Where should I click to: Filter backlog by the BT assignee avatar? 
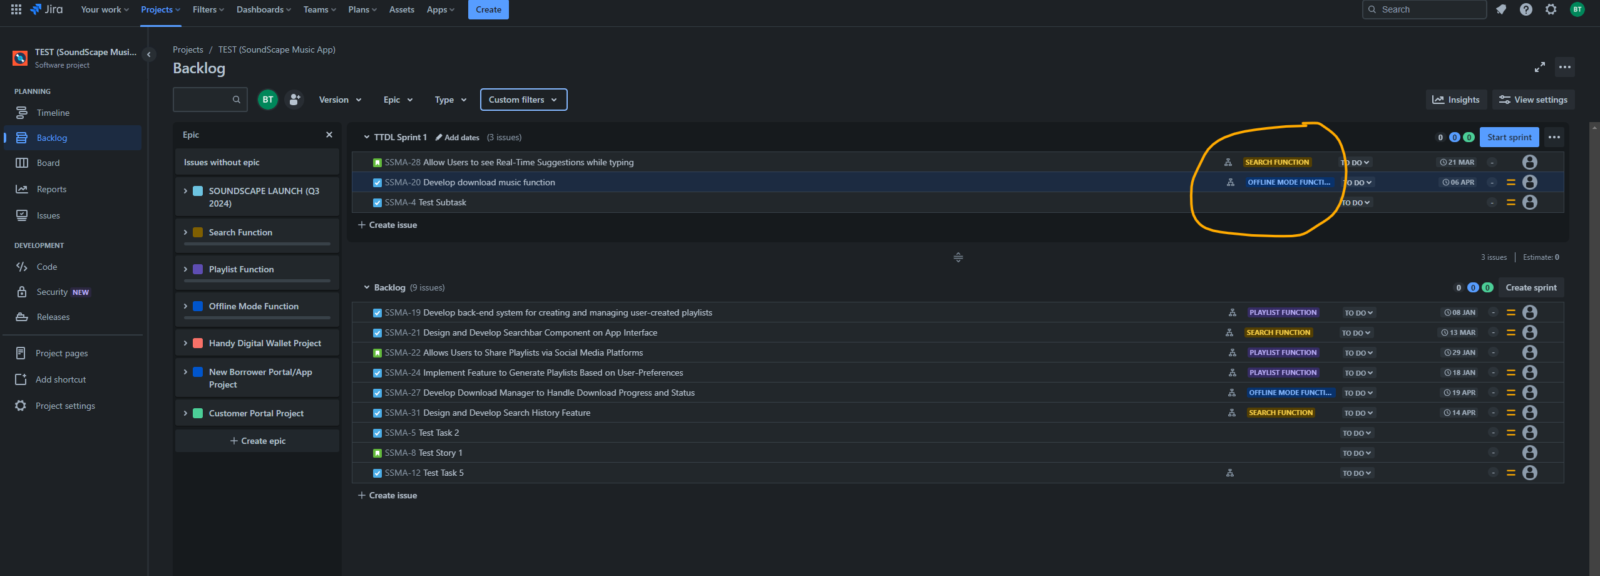tap(268, 100)
